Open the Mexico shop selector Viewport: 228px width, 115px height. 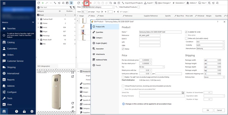click(18, 22)
